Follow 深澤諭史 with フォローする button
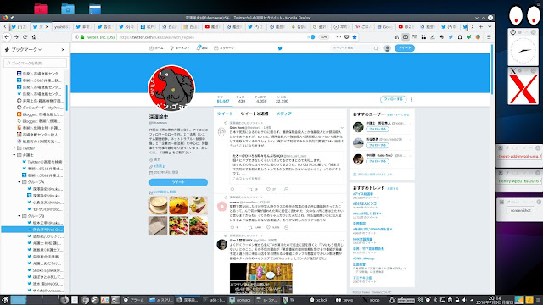Viewport: 543px width, 305px height. point(393,99)
